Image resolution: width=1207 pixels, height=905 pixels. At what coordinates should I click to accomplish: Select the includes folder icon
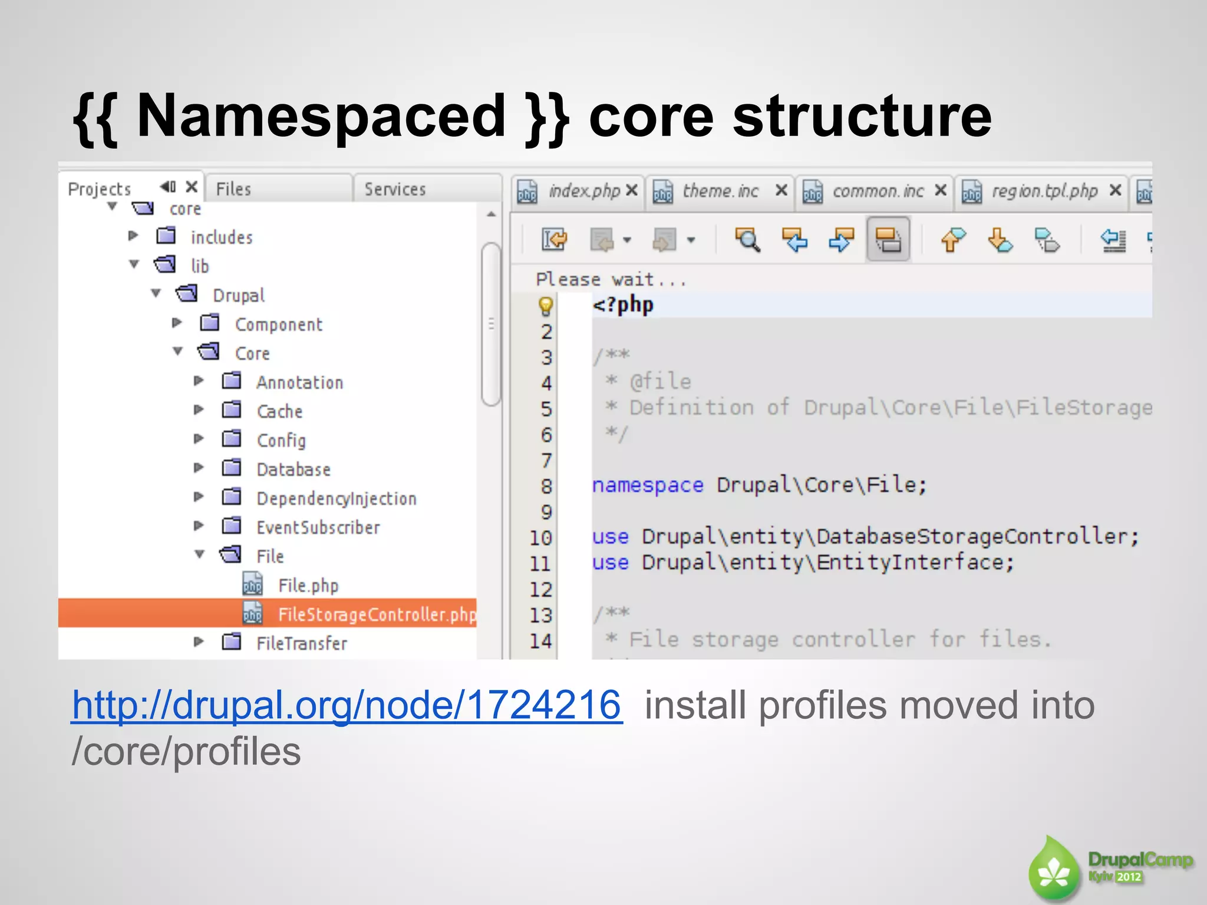166,236
